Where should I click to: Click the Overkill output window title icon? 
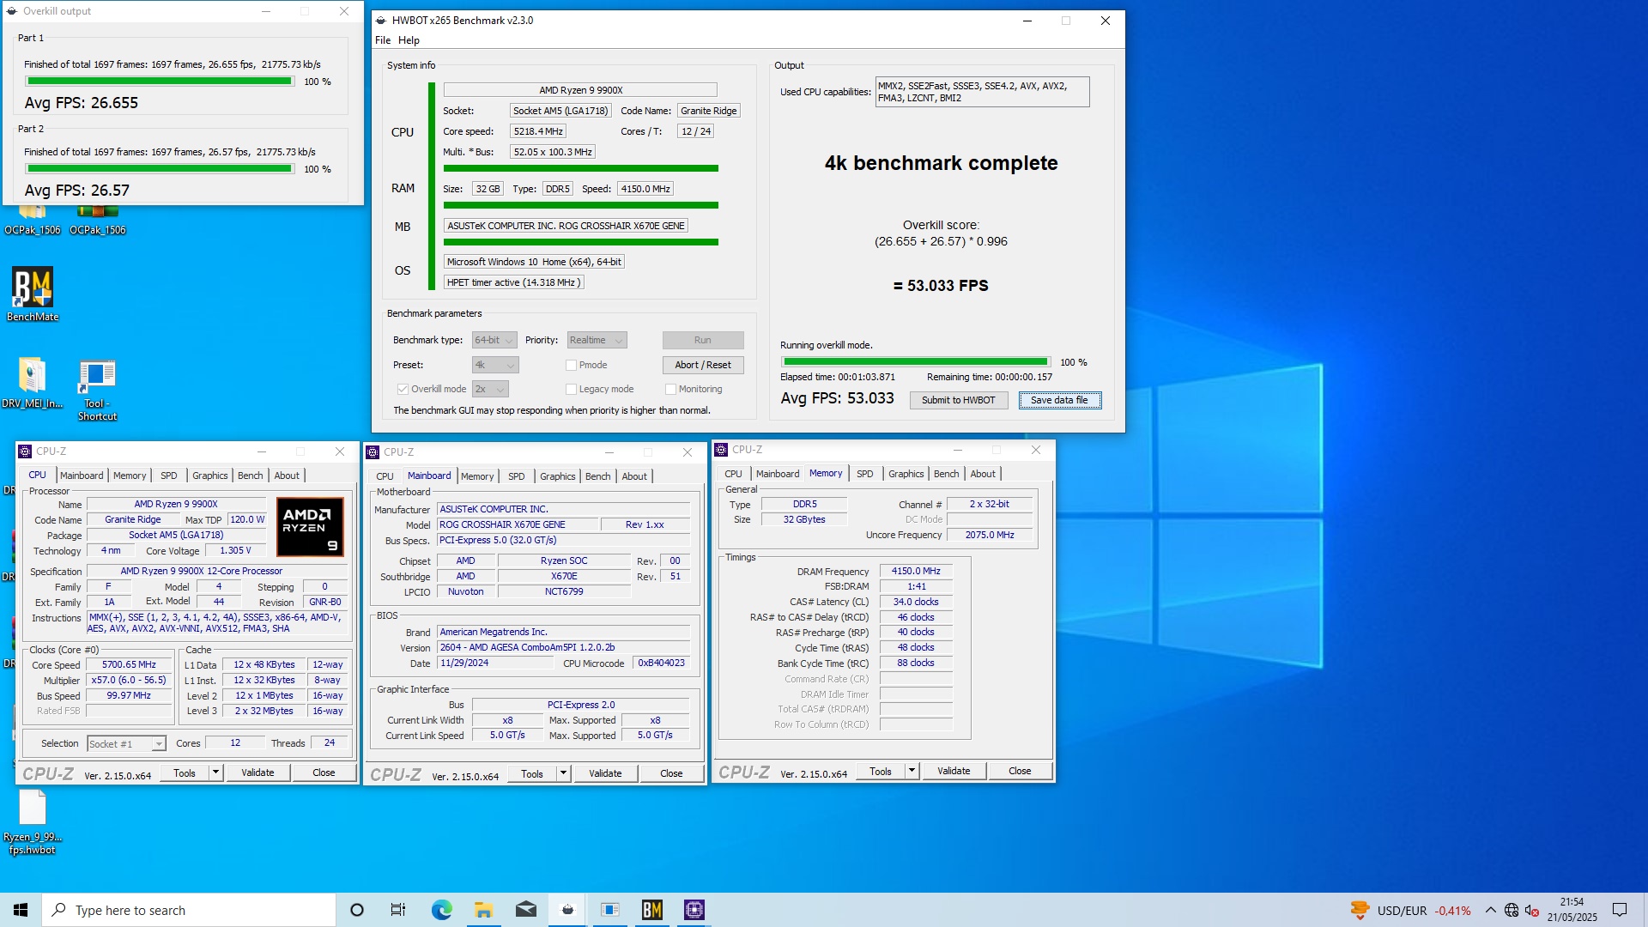12,11
